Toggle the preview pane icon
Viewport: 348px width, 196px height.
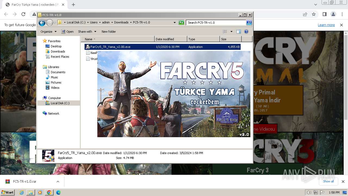(239, 32)
